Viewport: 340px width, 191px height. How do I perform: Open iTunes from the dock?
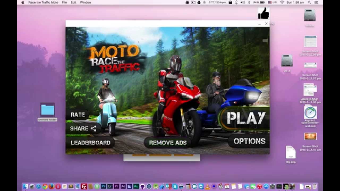pos(260,186)
